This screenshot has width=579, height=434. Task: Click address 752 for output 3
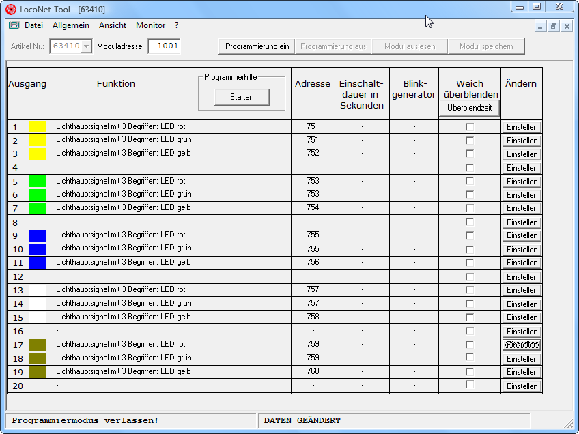(x=313, y=153)
